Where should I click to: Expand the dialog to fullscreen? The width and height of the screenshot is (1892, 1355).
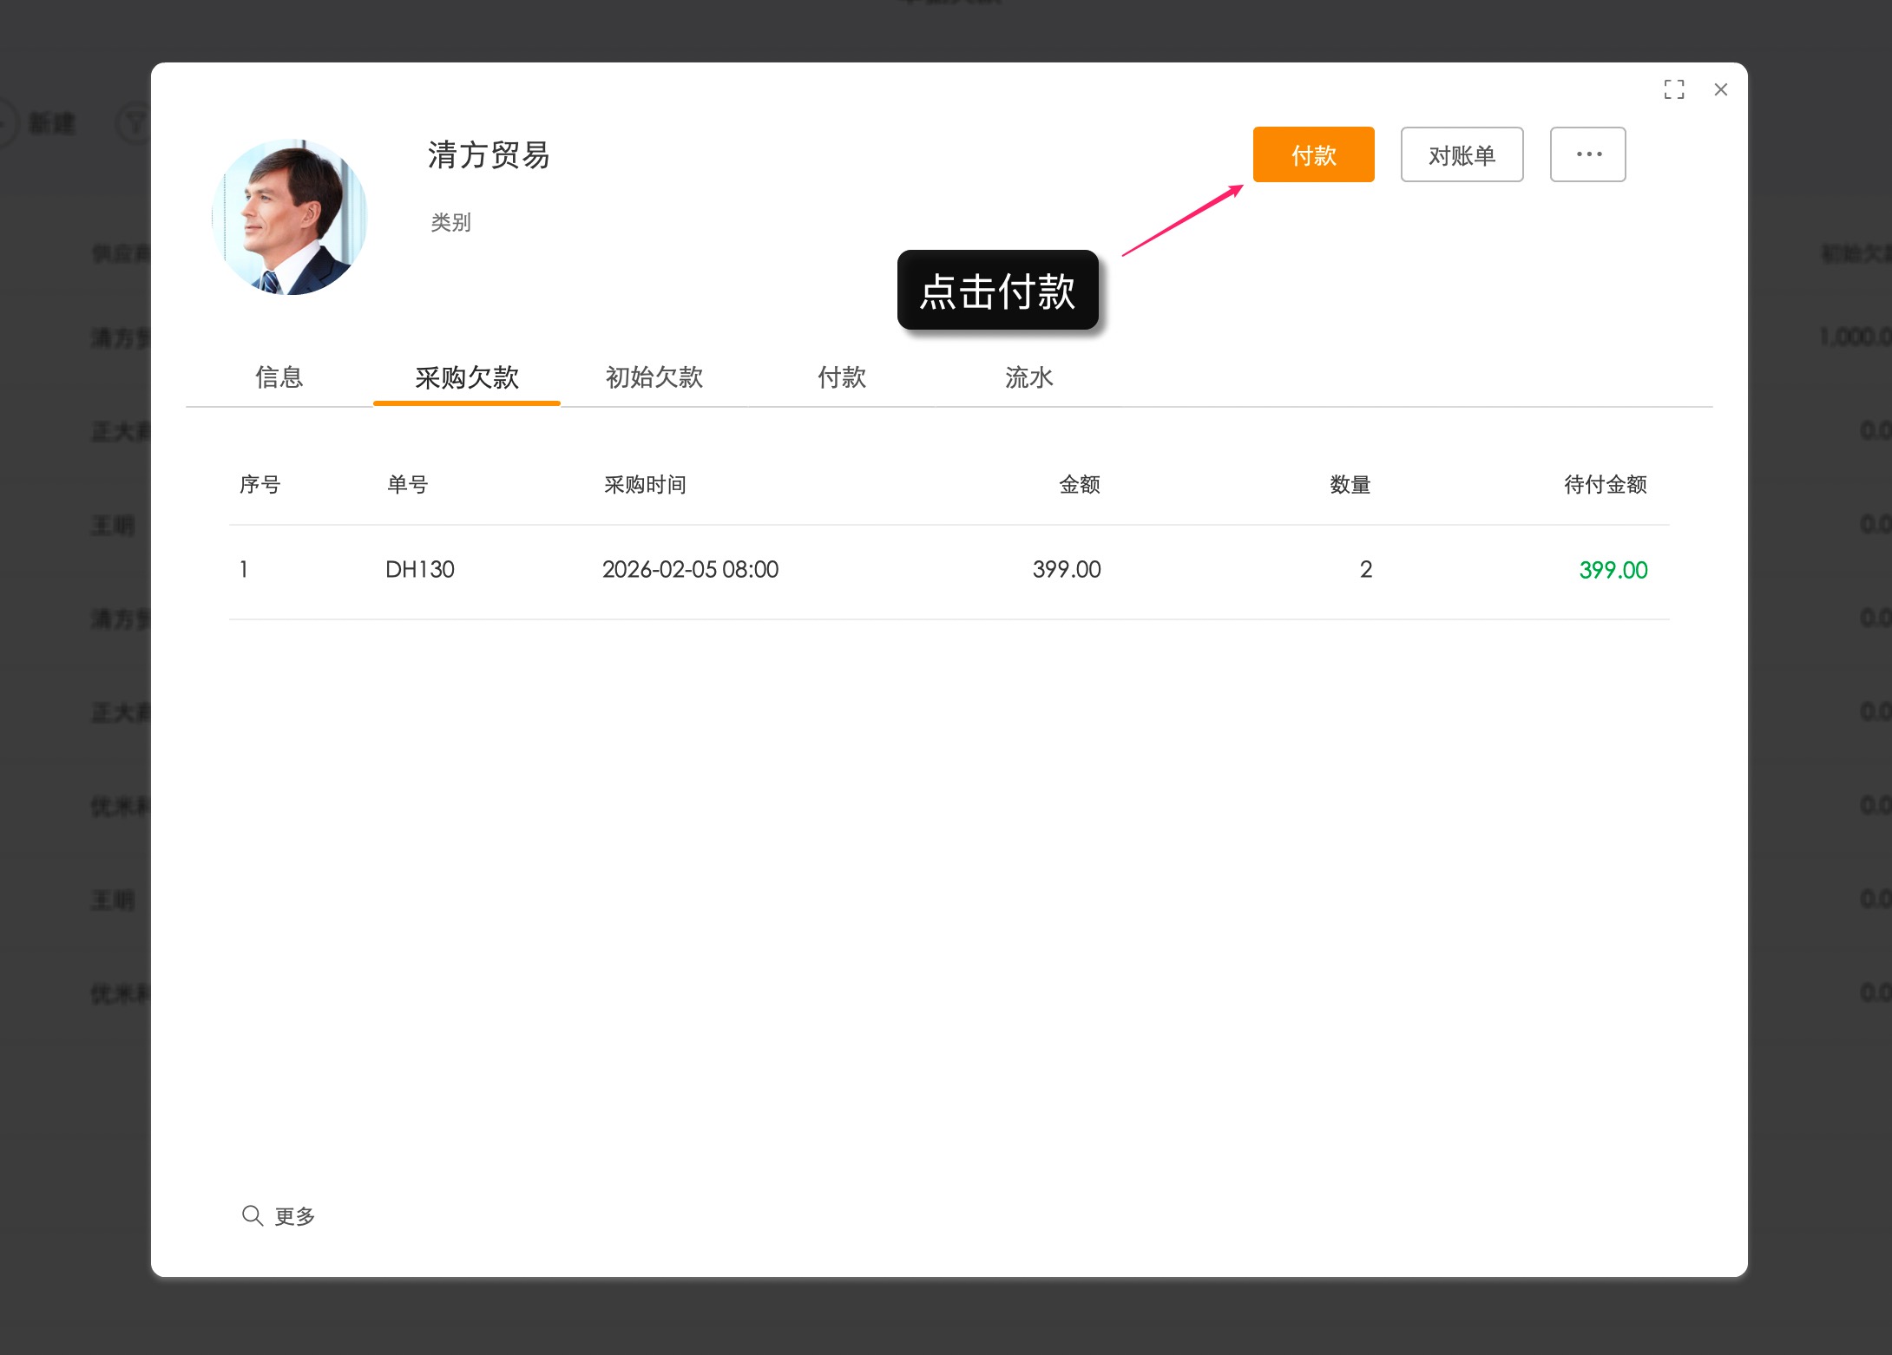1675,89
